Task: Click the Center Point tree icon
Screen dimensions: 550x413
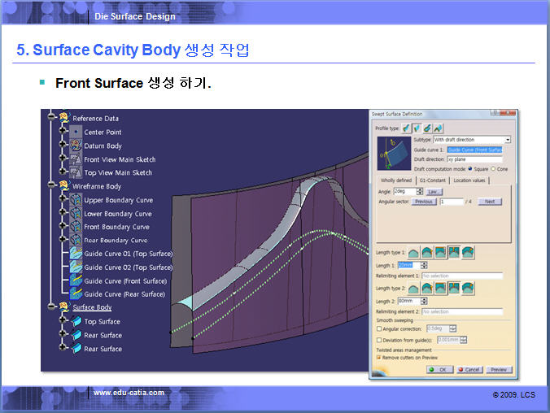Action: [x=76, y=132]
